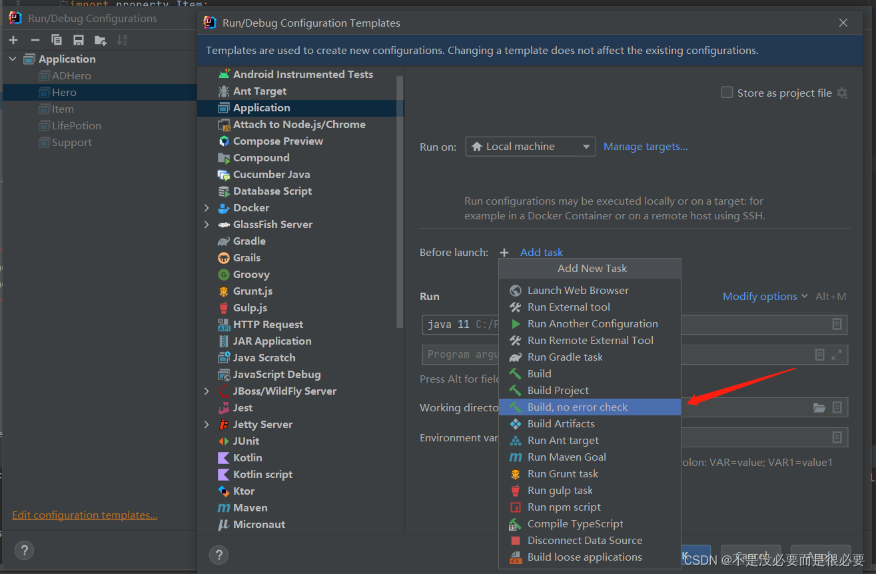The image size is (876, 574).
Task: Choose Build loose applications task
Action: (x=590, y=557)
